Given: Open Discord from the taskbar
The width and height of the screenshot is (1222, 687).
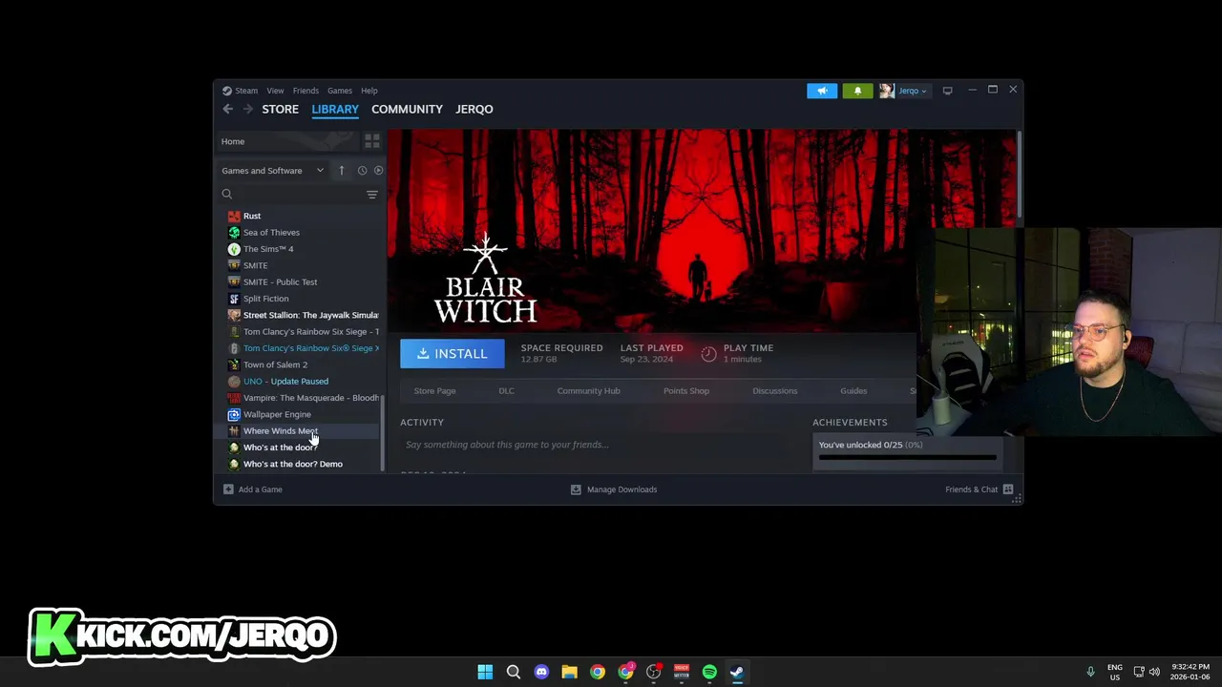Looking at the screenshot, I should point(541,672).
